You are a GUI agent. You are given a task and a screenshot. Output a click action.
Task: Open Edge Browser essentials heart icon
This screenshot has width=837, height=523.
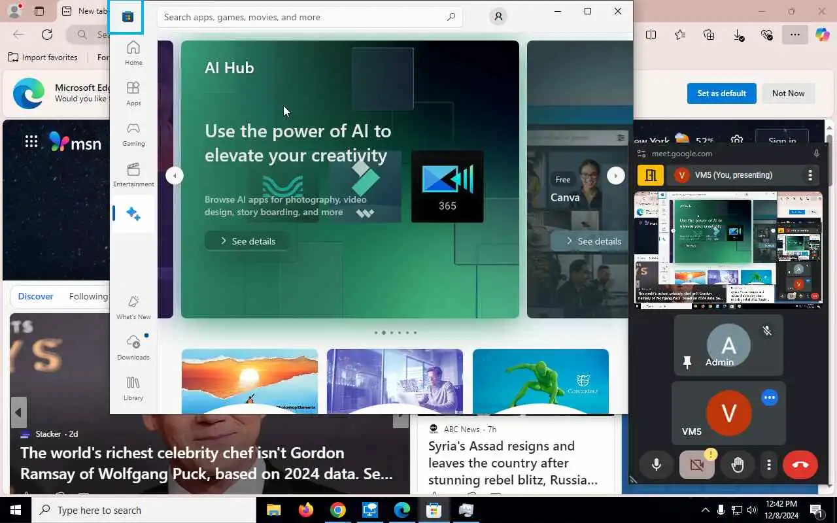coord(767,35)
